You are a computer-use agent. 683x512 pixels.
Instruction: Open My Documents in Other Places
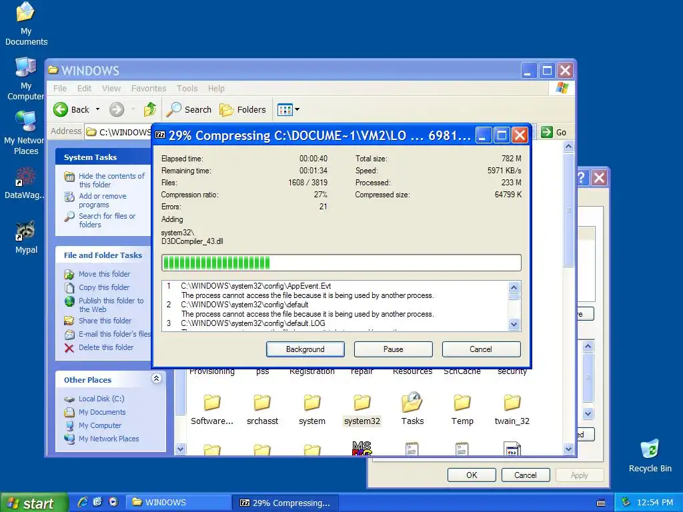(102, 412)
